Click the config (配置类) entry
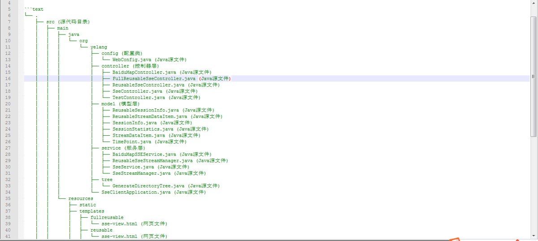 [x=122, y=53]
